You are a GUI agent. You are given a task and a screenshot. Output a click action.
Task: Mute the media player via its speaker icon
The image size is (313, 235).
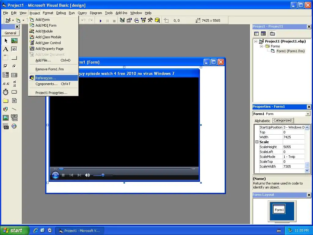87,175
